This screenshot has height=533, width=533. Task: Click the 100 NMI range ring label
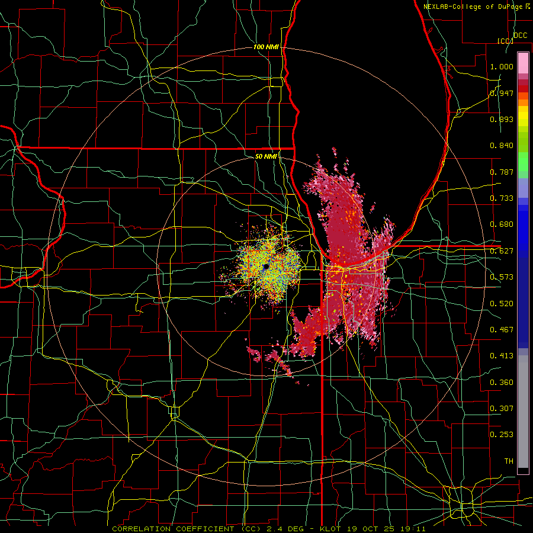[x=266, y=47]
